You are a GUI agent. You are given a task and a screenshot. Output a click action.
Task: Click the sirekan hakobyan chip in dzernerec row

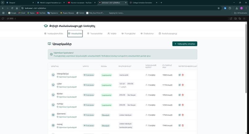[125, 115]
